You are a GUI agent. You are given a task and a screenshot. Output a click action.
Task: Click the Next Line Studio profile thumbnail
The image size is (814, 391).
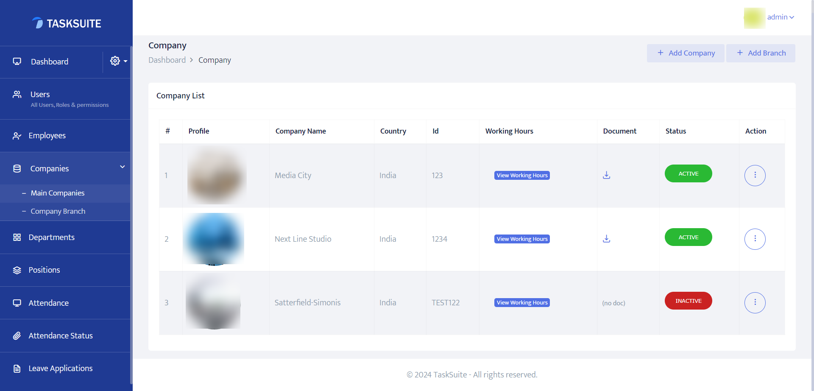(213, 239)
